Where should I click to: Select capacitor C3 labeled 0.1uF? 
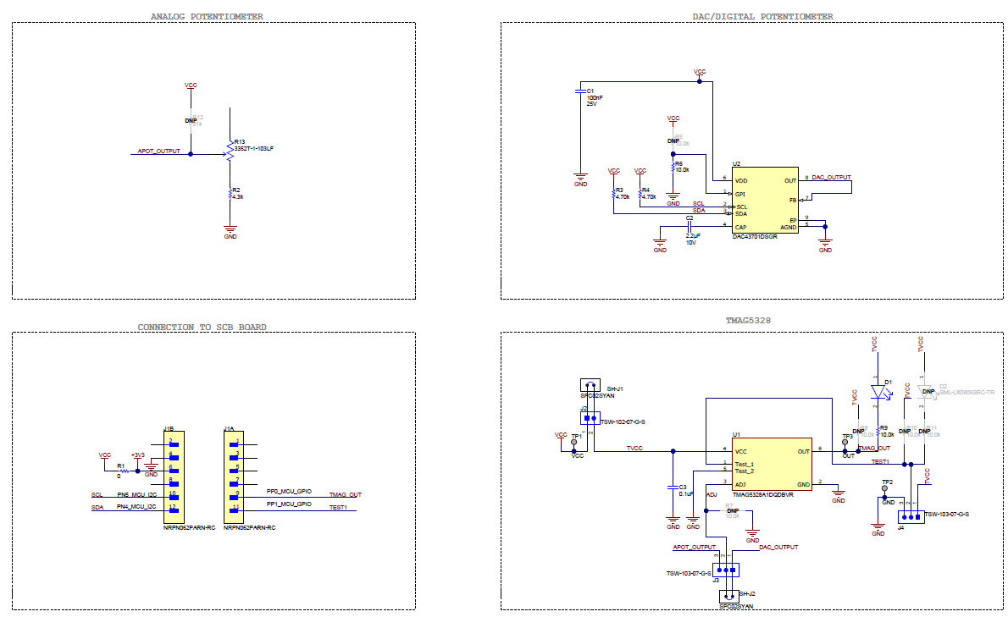(x=673, y=487)
